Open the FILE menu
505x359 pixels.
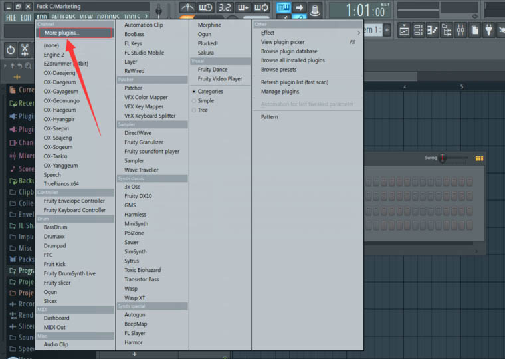[11, 17]
